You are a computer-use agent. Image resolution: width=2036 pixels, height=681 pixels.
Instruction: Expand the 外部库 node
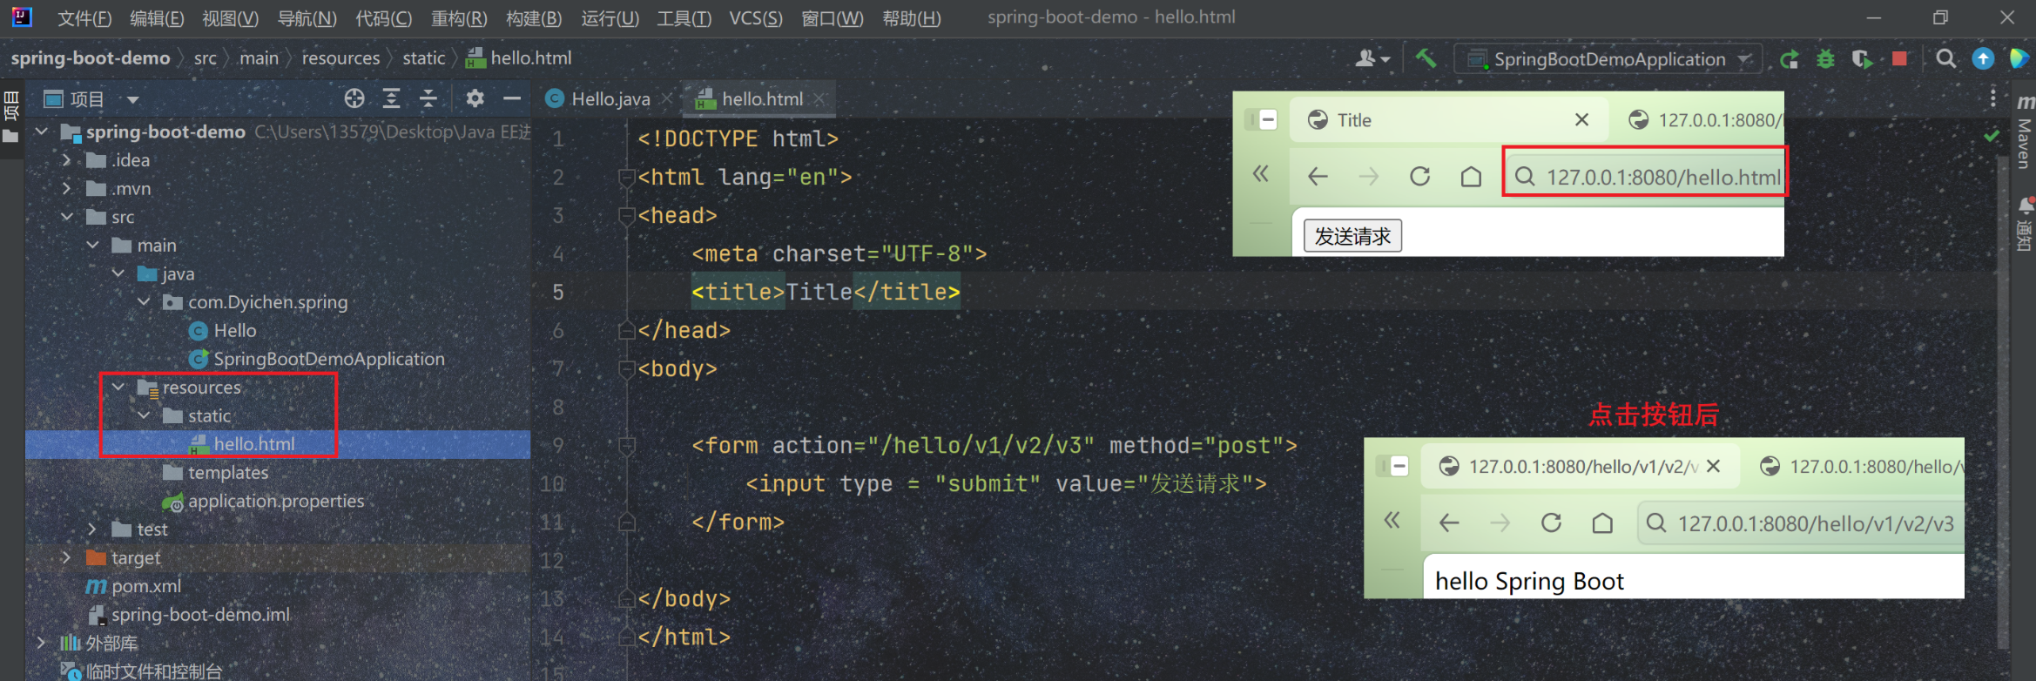(42, 643)
